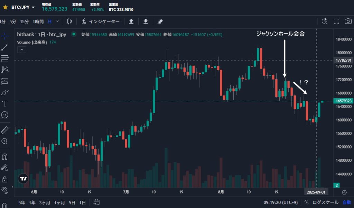Viewport: 354px width, 208px height.
Task: Select the 5年 date range
Action: (x=21, y=202)
